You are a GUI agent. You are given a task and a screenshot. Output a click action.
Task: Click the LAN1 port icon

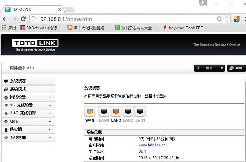[140, 112]
